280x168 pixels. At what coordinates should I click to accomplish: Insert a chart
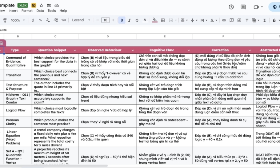[239, 20]
